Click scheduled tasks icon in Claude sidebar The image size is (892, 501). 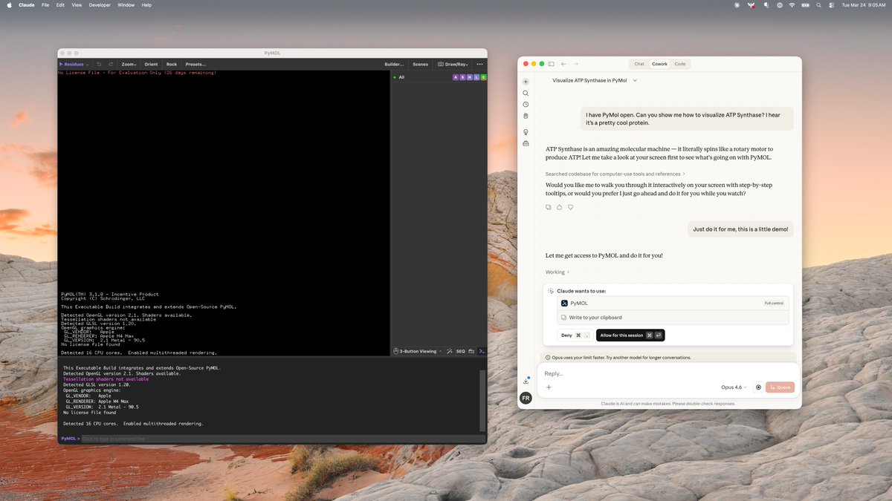point(526,116)
